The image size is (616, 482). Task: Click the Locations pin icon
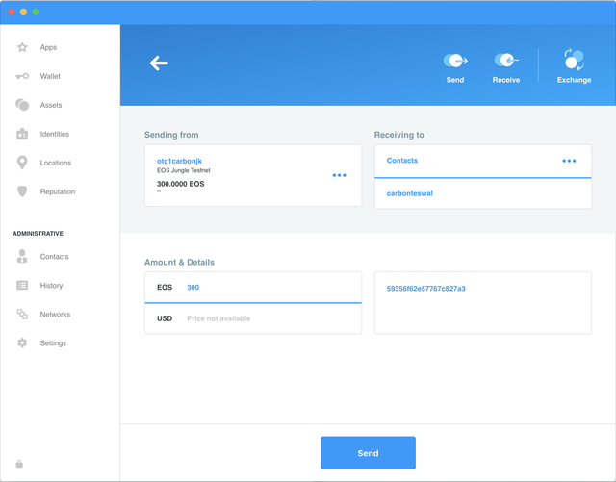click(22, 163)
